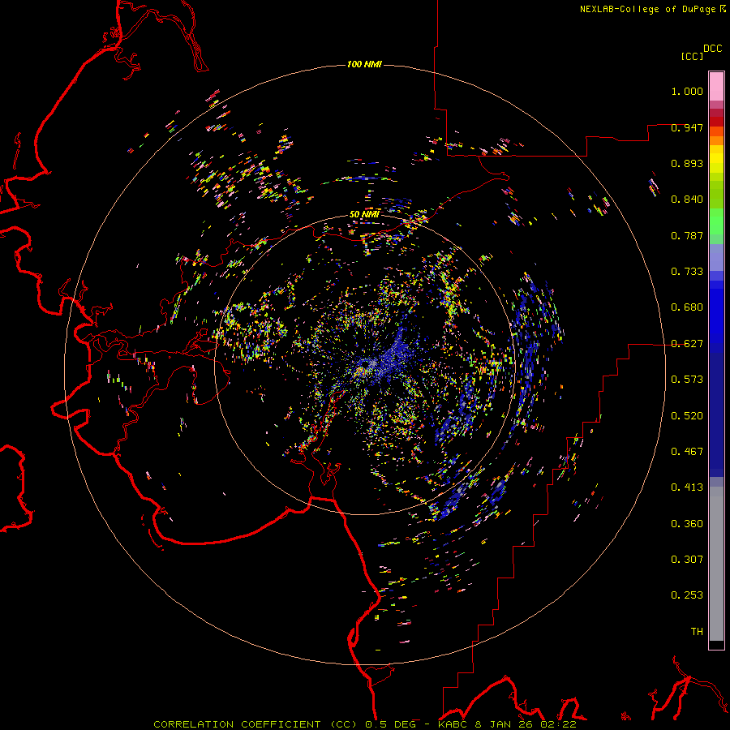Select the 0.627 scale value
The width and height of the screenshot is (730, 730).
pyautogui.click(x=687, y=344)
